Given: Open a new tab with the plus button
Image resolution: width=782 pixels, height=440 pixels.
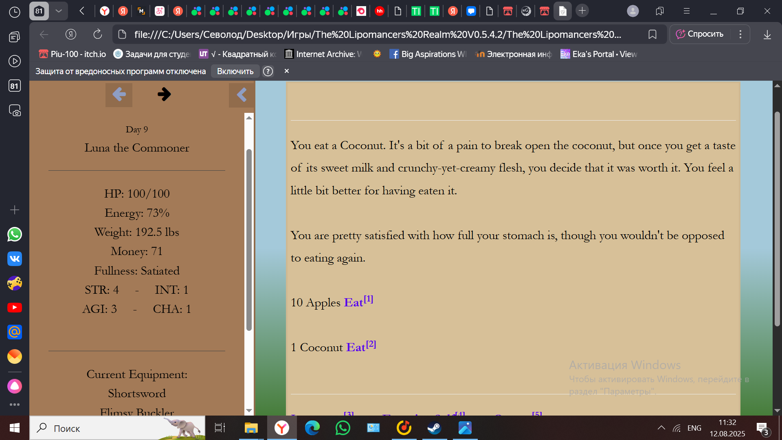Looking at the screenshot, I should pos(582,11).
